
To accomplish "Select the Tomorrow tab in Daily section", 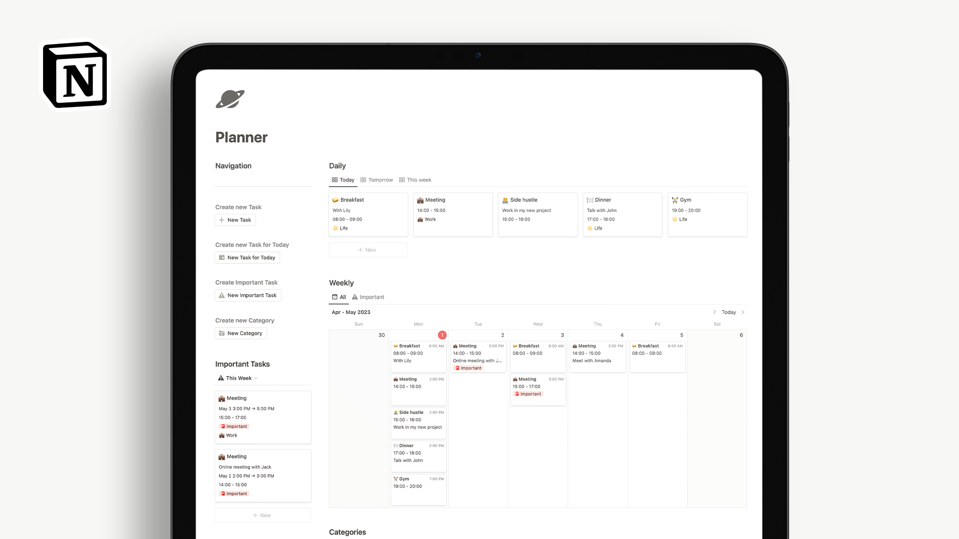I will [380, 179].
